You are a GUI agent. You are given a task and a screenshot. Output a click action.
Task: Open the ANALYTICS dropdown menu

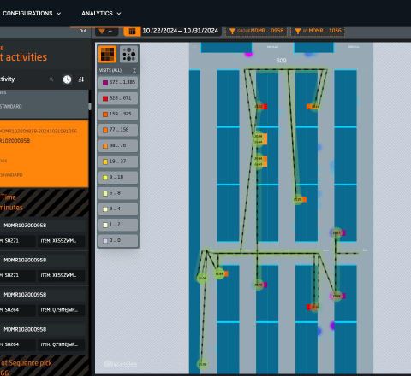(101, 14)
